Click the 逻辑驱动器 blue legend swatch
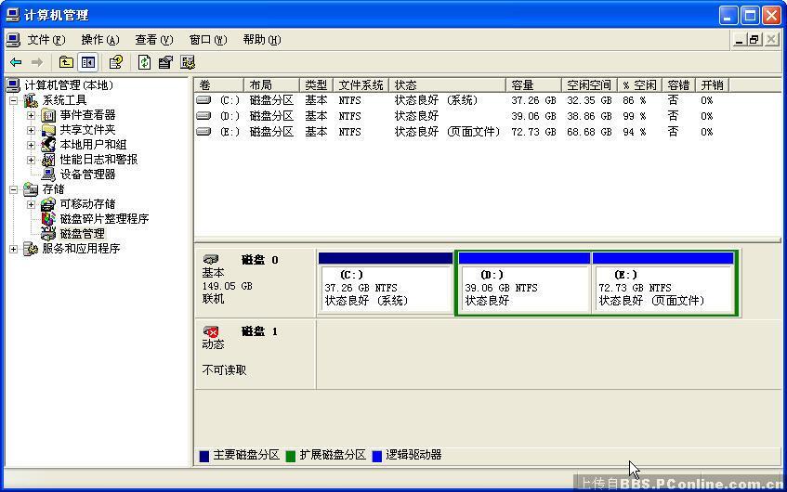The height and width of the screenshot is (492, 787). pos(377,456)
